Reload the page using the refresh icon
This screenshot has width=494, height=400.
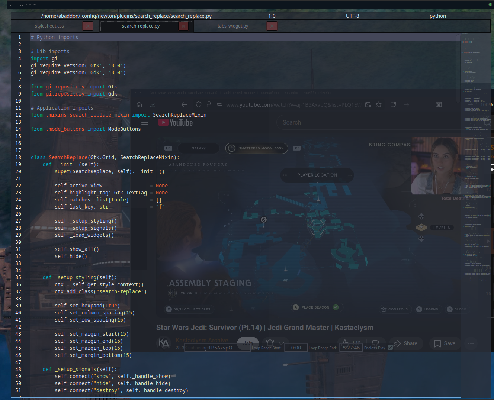393,104
